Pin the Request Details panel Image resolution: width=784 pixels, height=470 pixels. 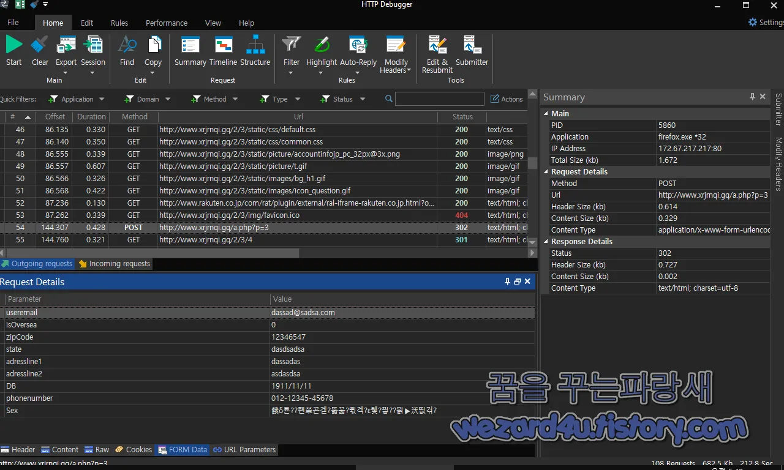point(507,282)
